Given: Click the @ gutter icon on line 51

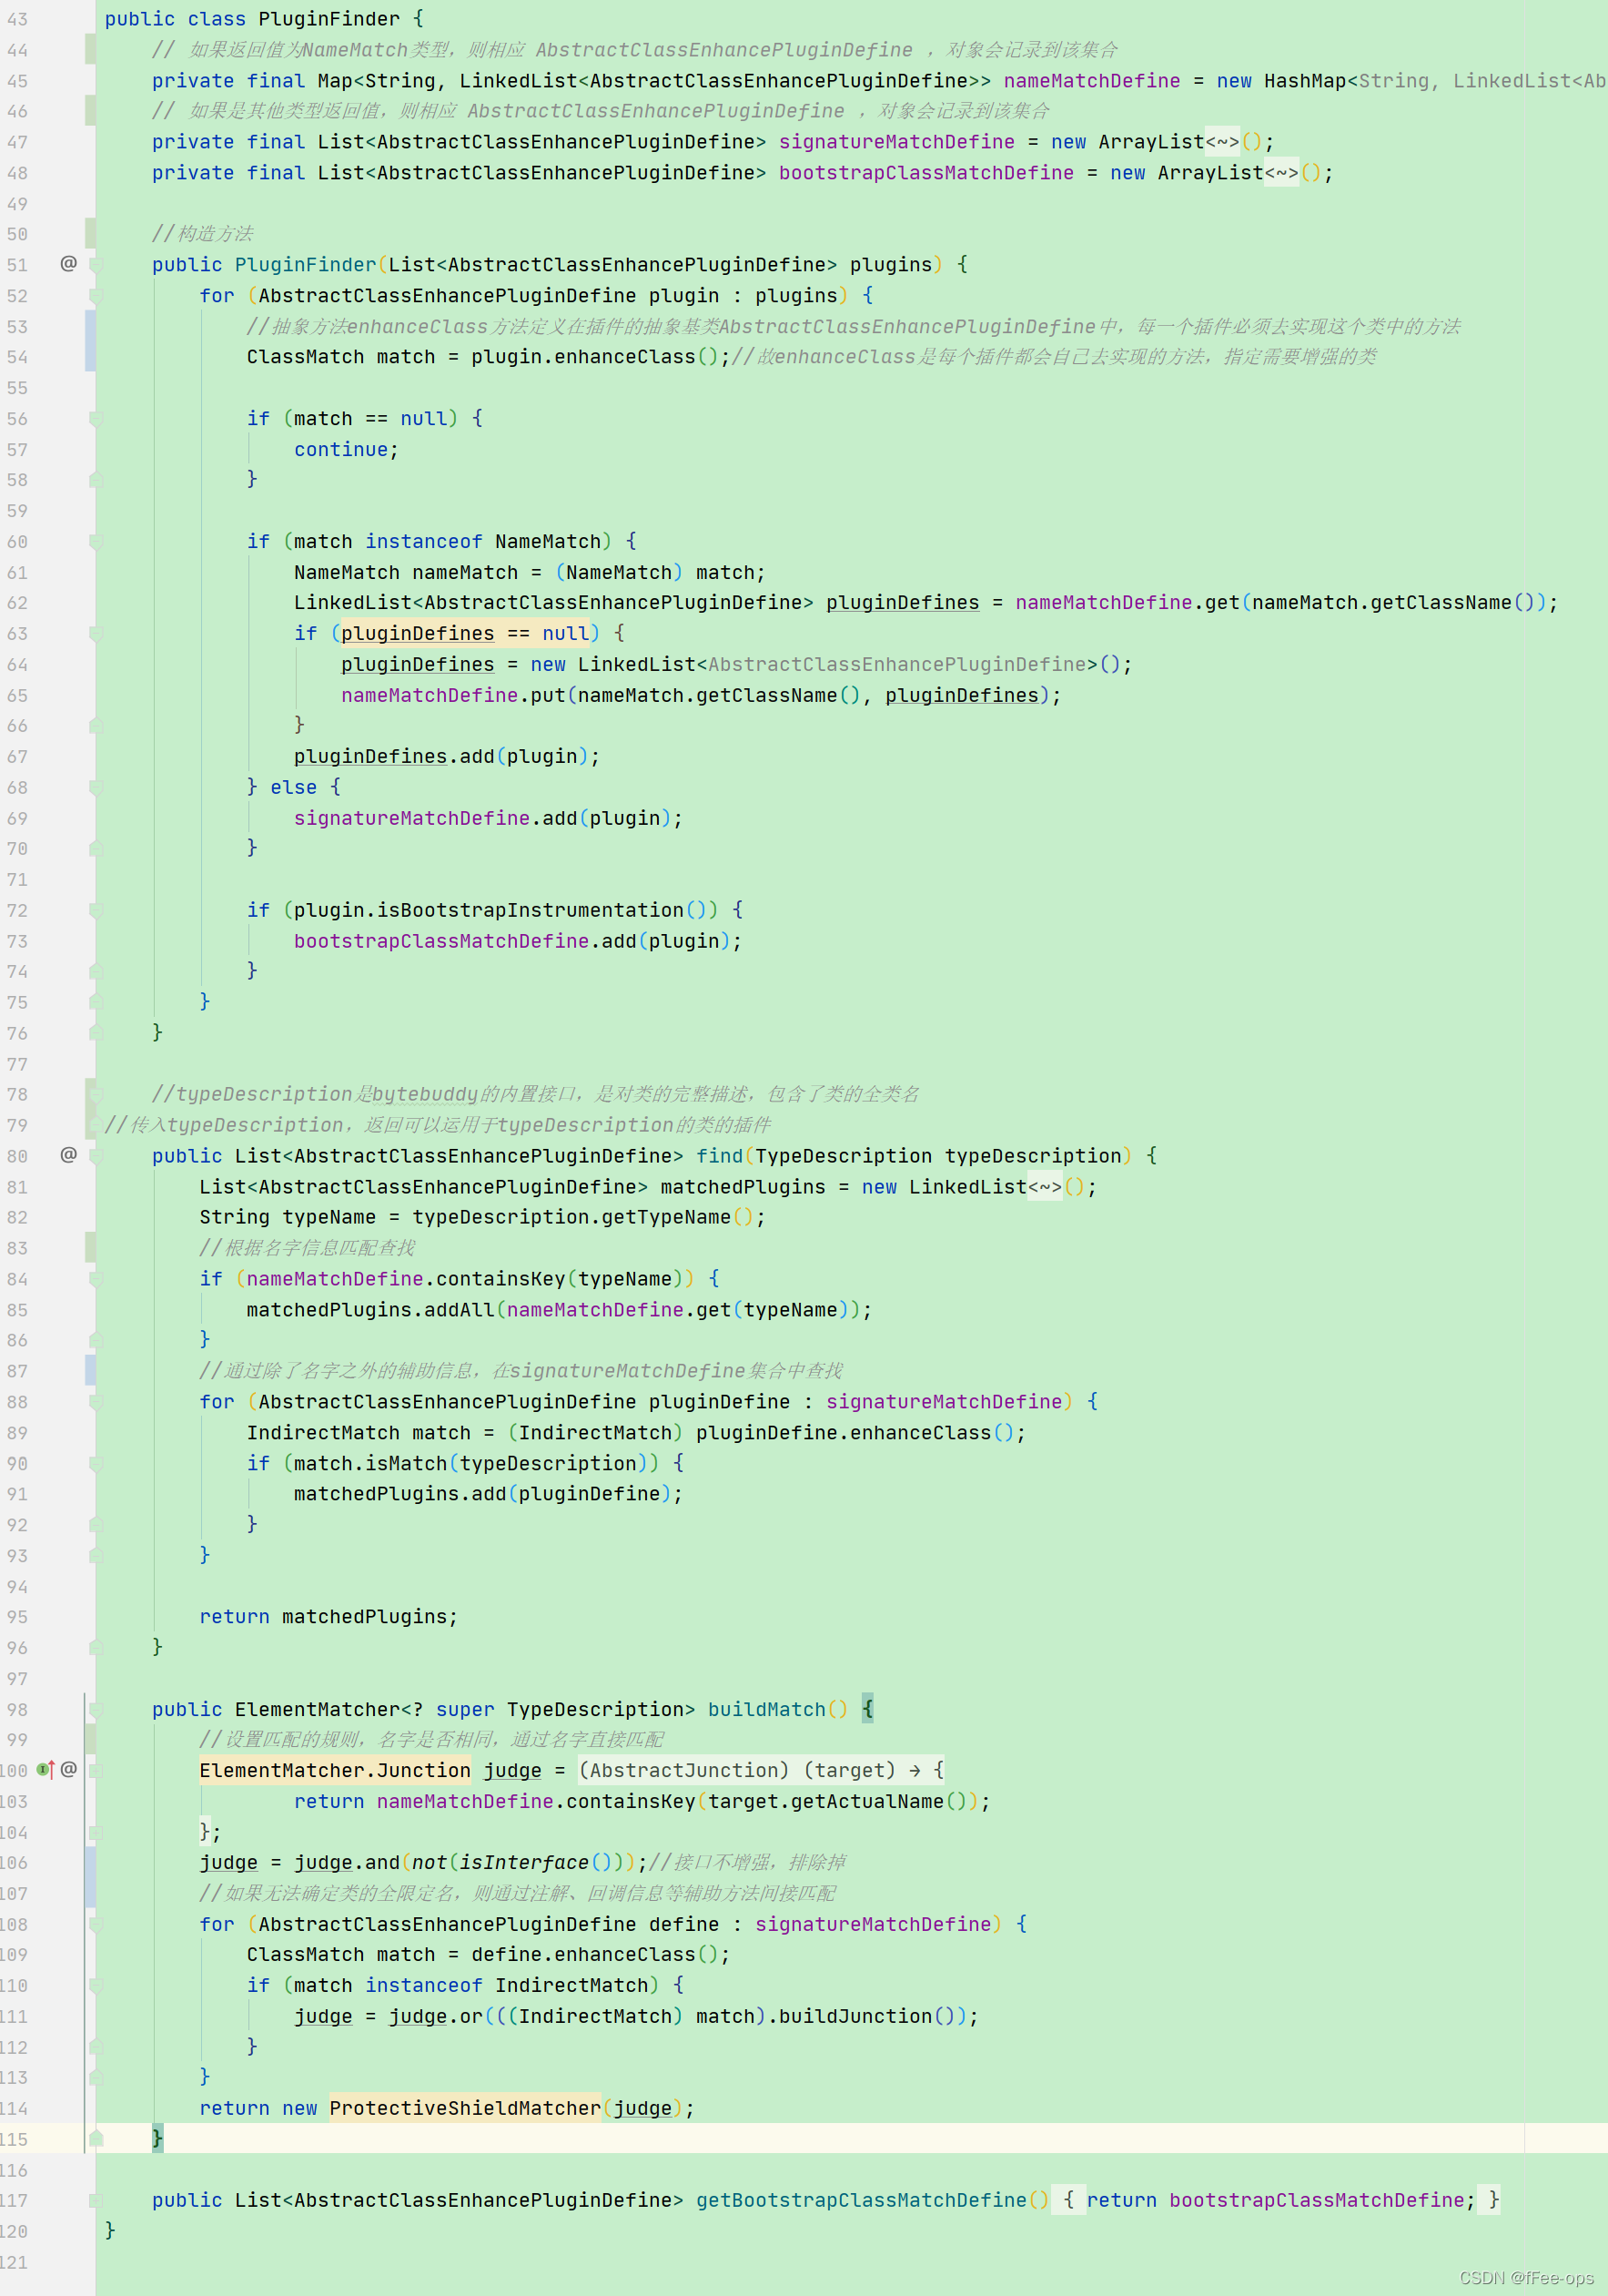Looking at the screenshot, I should 68,263.
